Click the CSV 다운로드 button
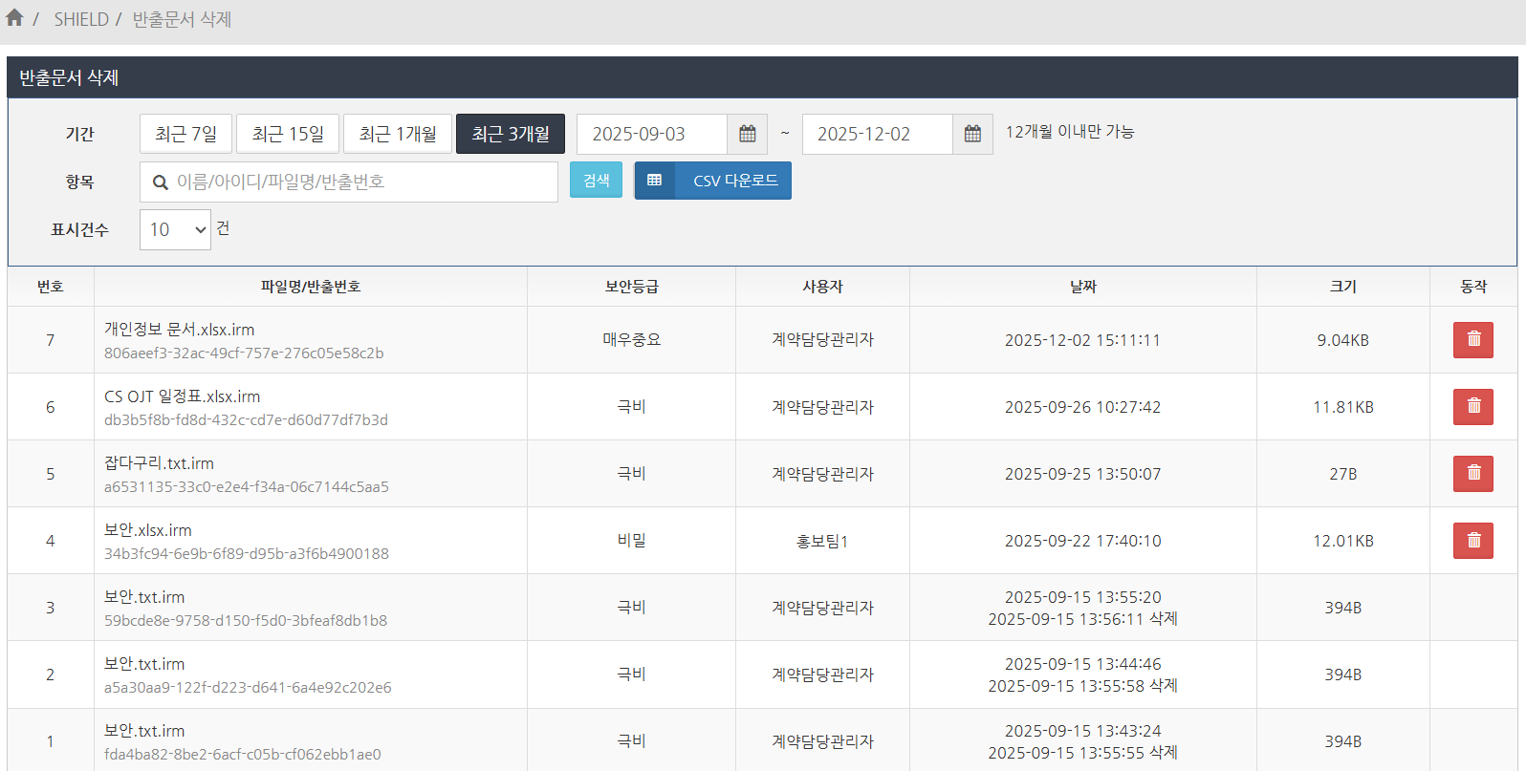Screen dimensions: 1526x771 [734, 181]
